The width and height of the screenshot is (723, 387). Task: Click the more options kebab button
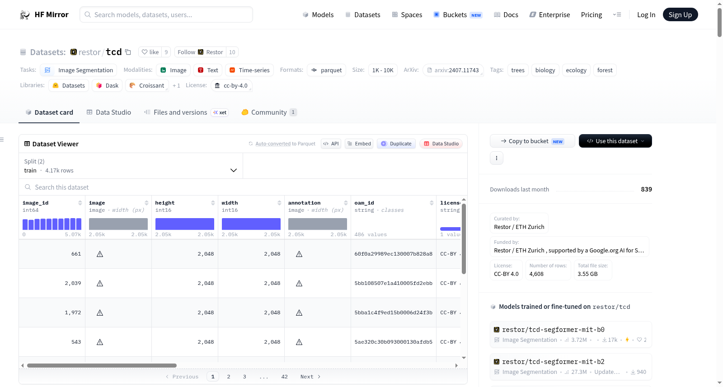pos(497,158)
